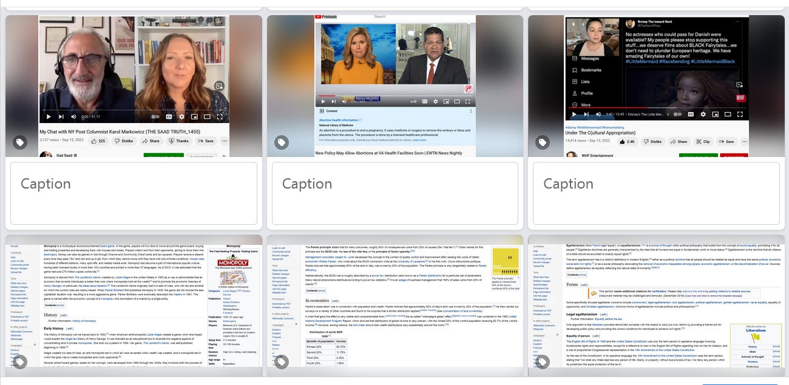The image size is (789, 385).
Task: Toggle closed captions on the Gad Saad video
Action: click(169, 116)
